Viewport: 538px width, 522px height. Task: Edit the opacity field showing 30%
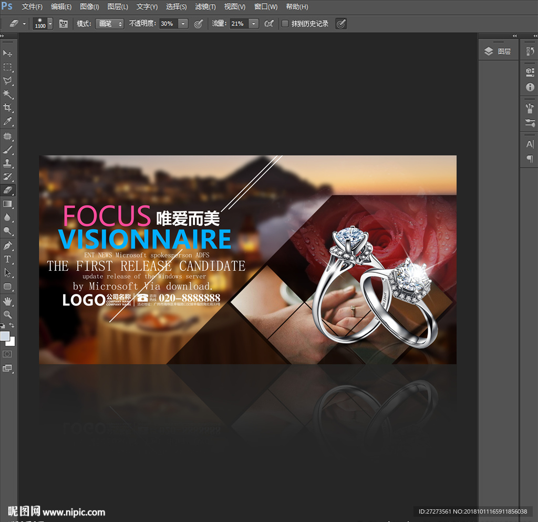tap(169, 24)
